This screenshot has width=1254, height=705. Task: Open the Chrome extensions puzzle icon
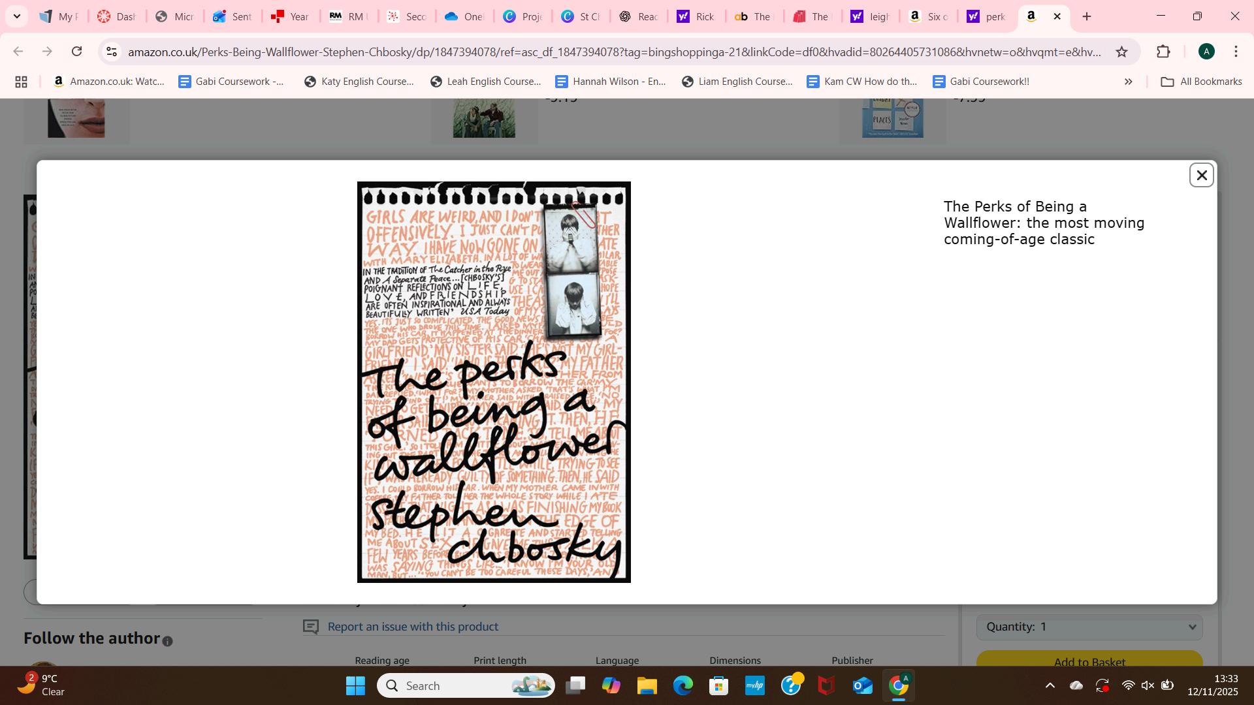click(x=1163, y=52)
